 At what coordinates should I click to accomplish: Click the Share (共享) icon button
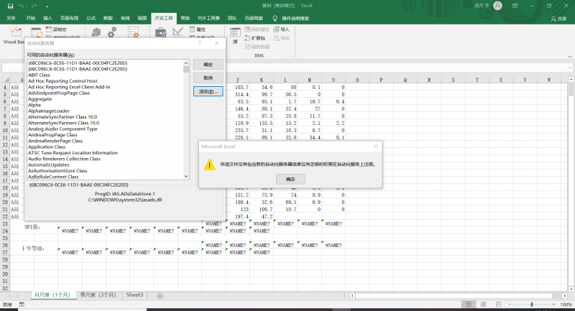click(558, 18)
